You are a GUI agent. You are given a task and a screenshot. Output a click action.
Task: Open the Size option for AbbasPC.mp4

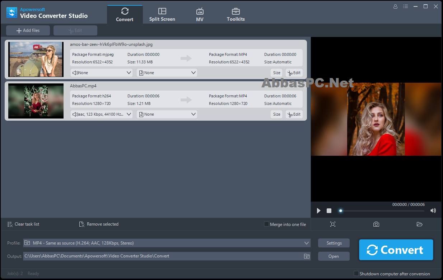point(277,114)
